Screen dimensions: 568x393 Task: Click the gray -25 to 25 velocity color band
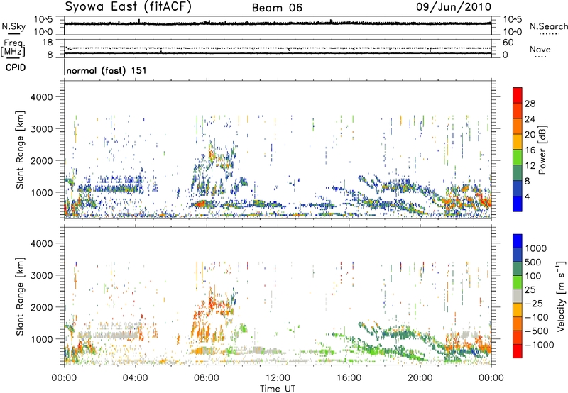click(518, 297)
